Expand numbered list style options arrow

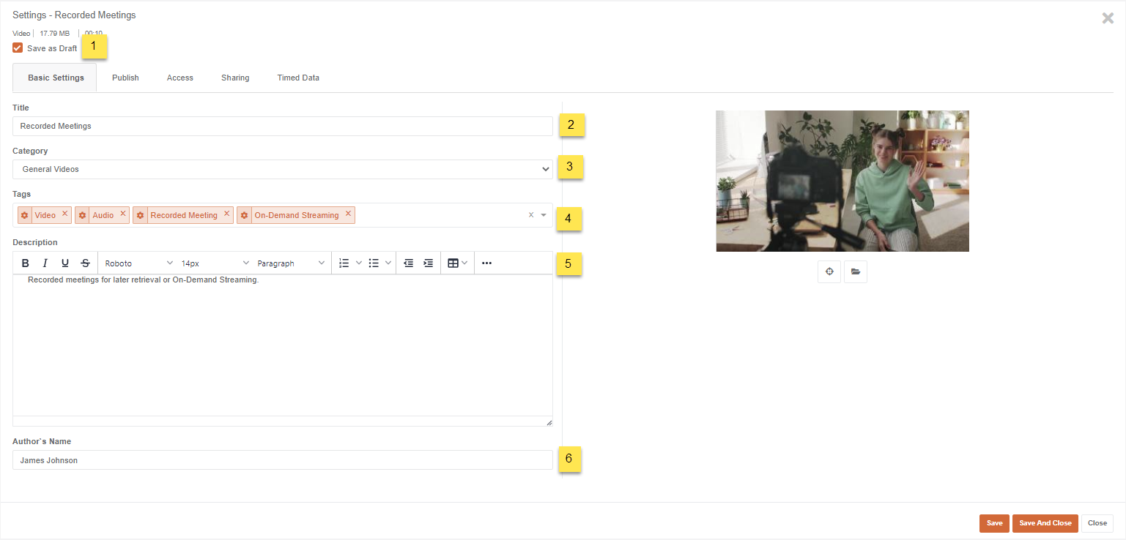tap(359, 263)
